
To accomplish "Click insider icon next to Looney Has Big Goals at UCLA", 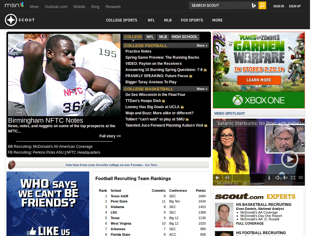I will (x=182, y=107).
